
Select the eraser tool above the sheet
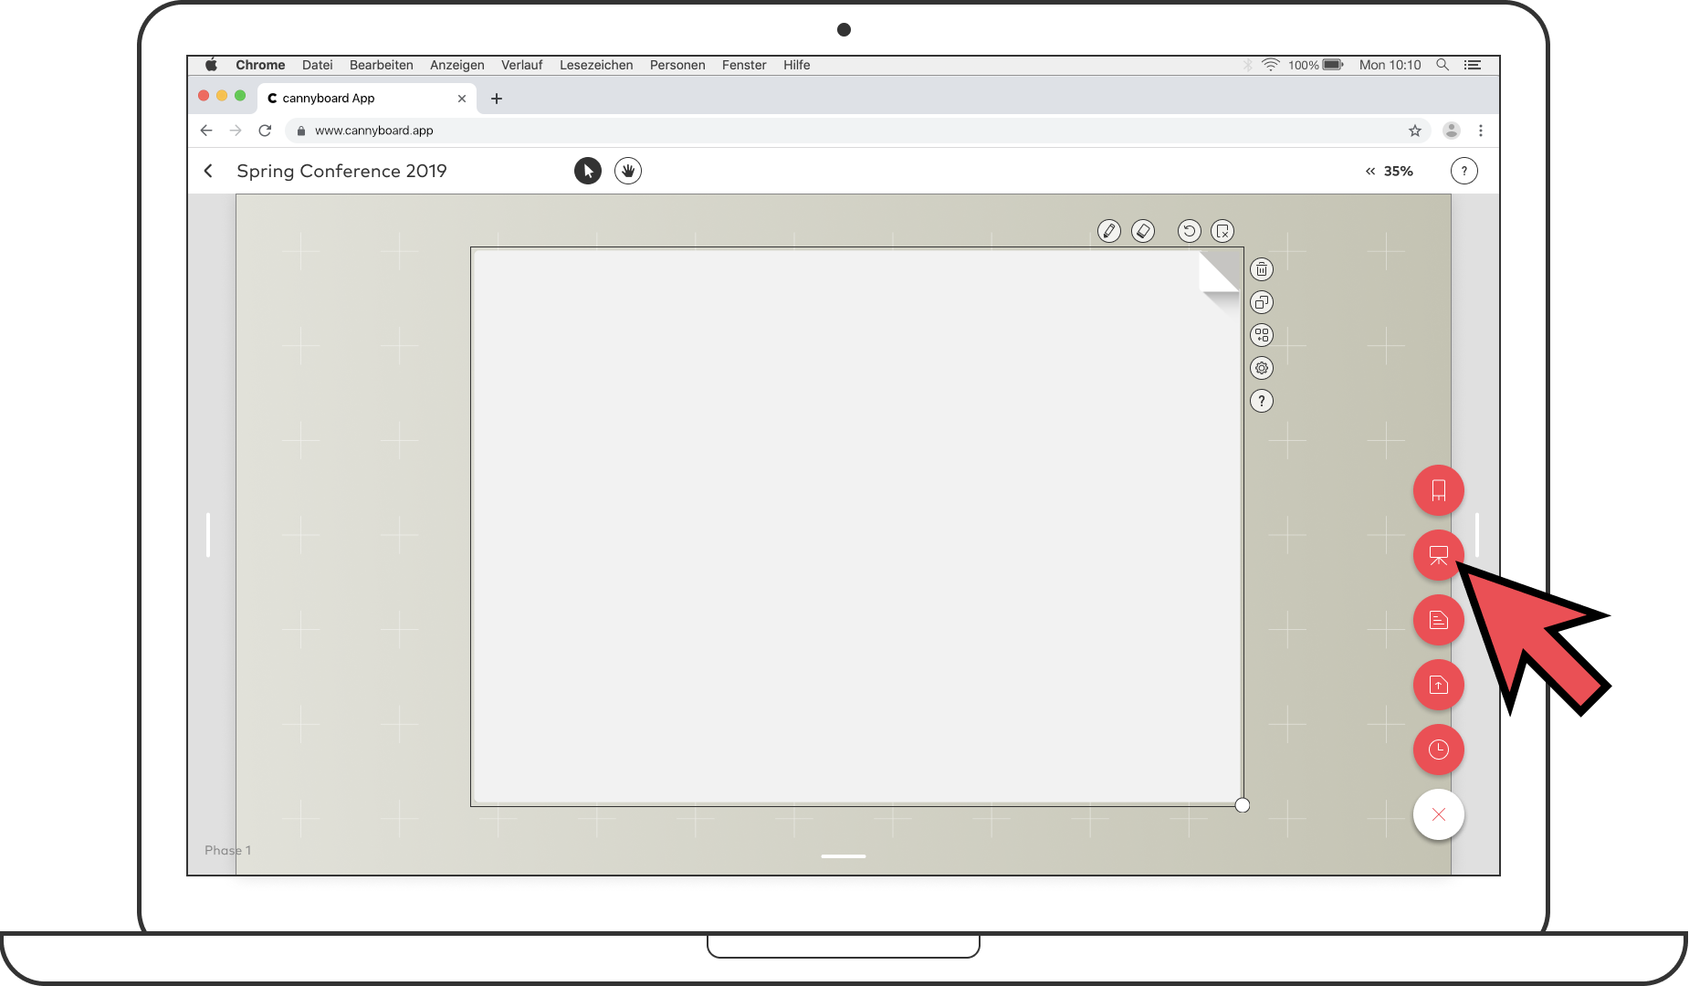pyautogui.click(x=1143, y=231)
